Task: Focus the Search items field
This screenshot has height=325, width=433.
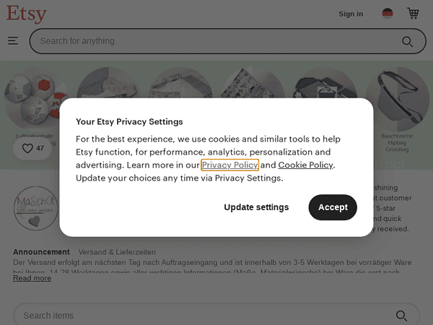Action: tap(202, 316)
